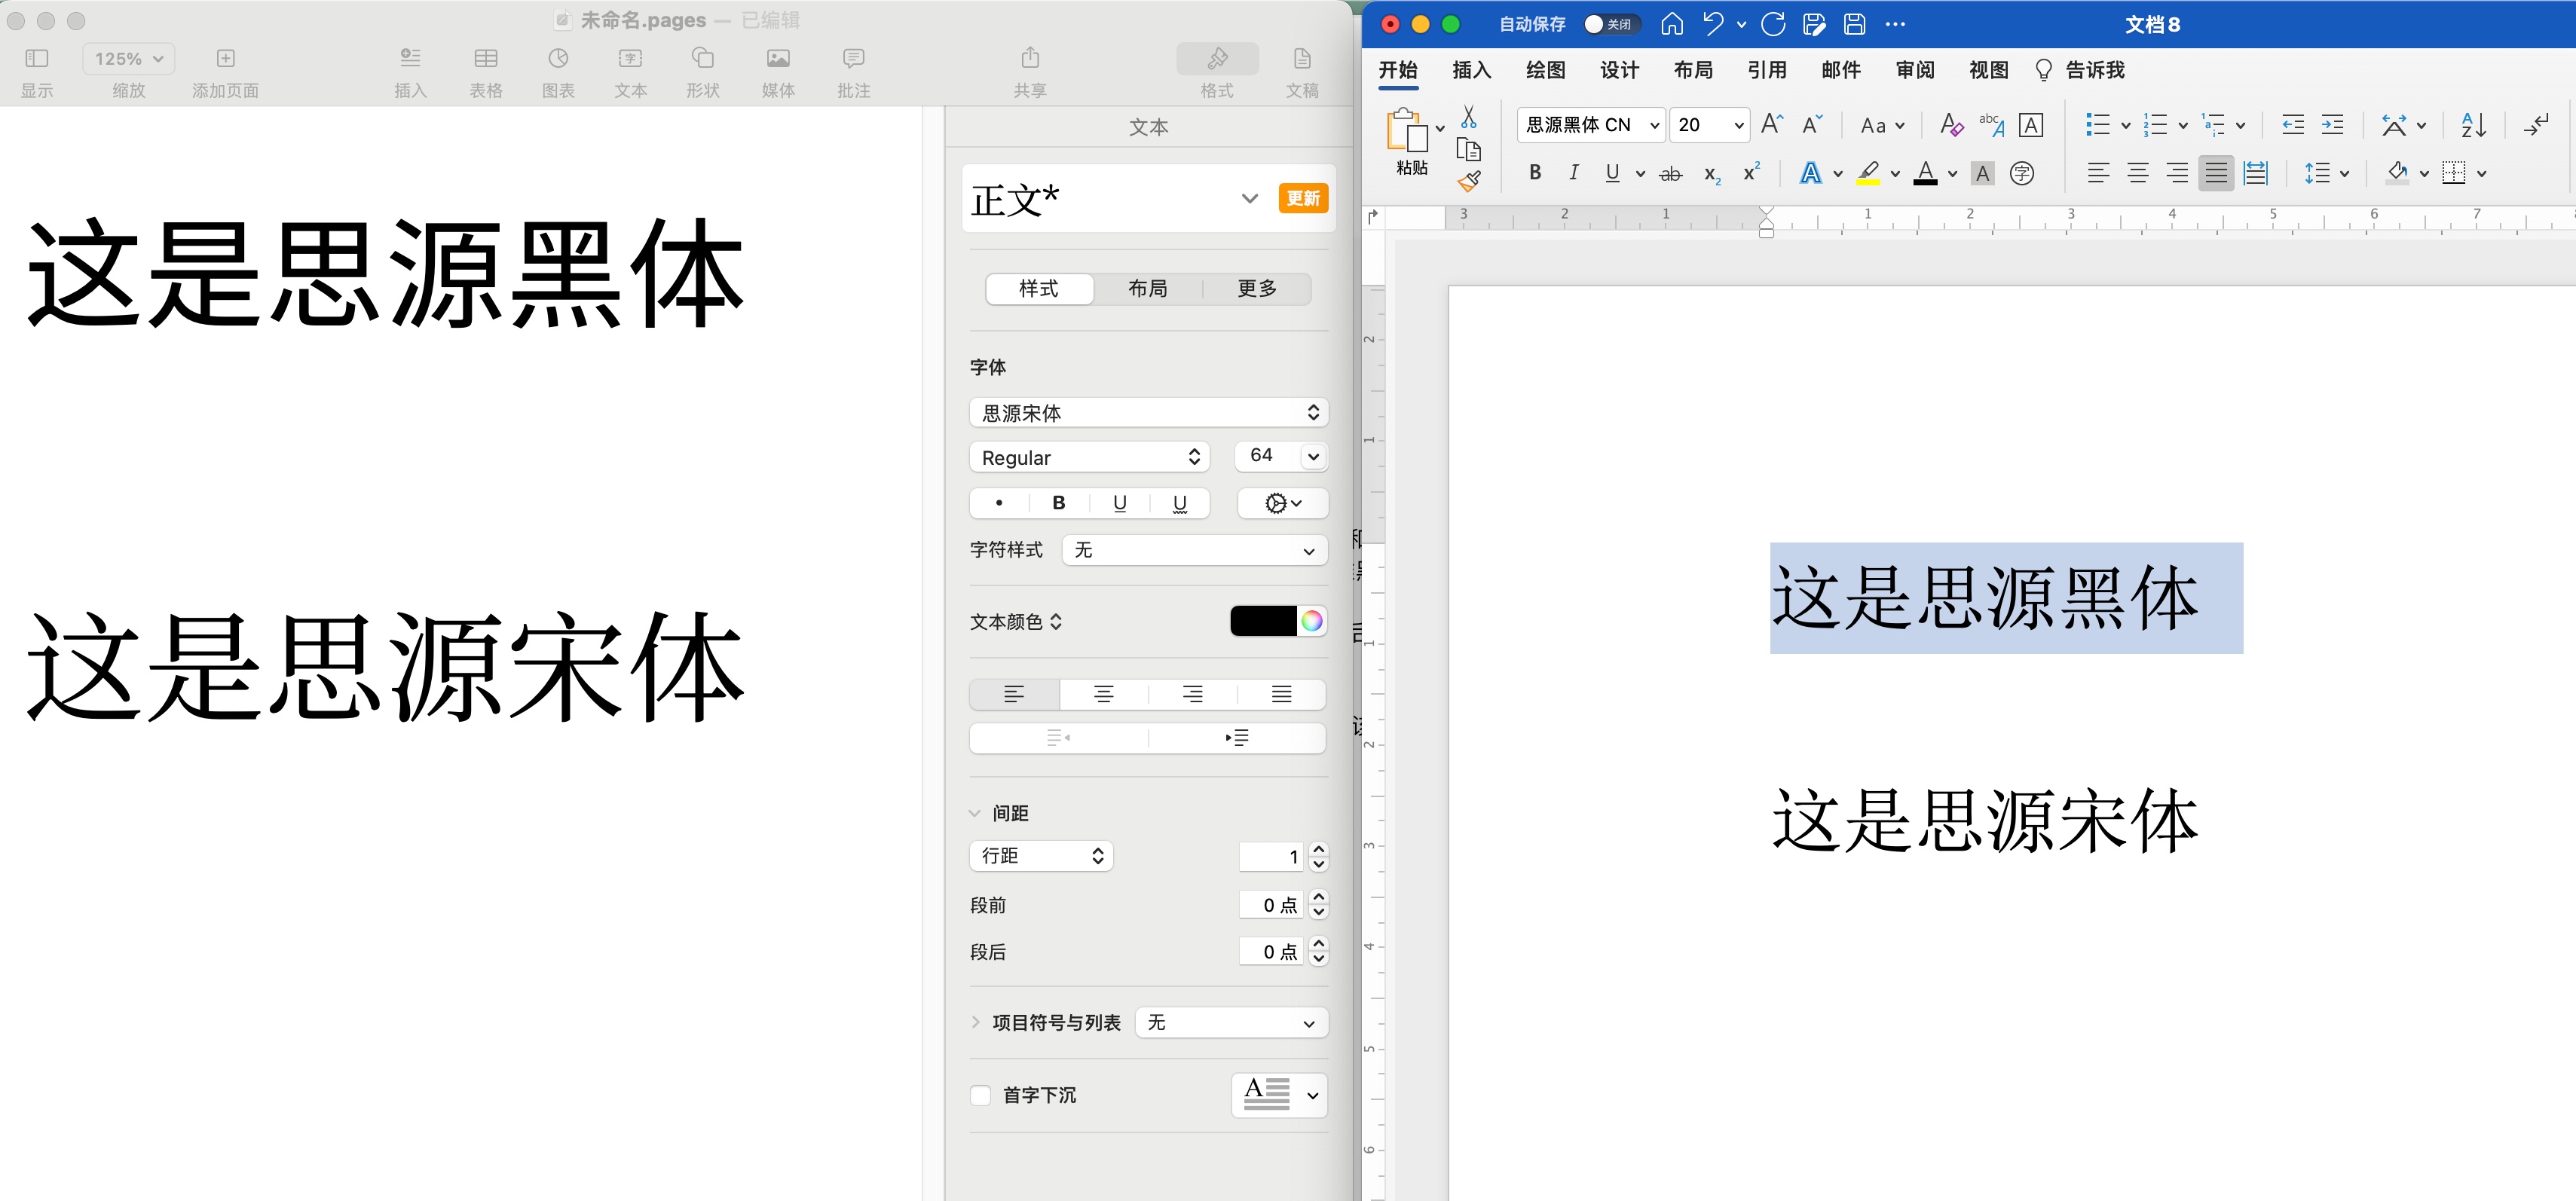Open the 字符样式 character style dropdown
2576x1201 pixels.
1194,550
